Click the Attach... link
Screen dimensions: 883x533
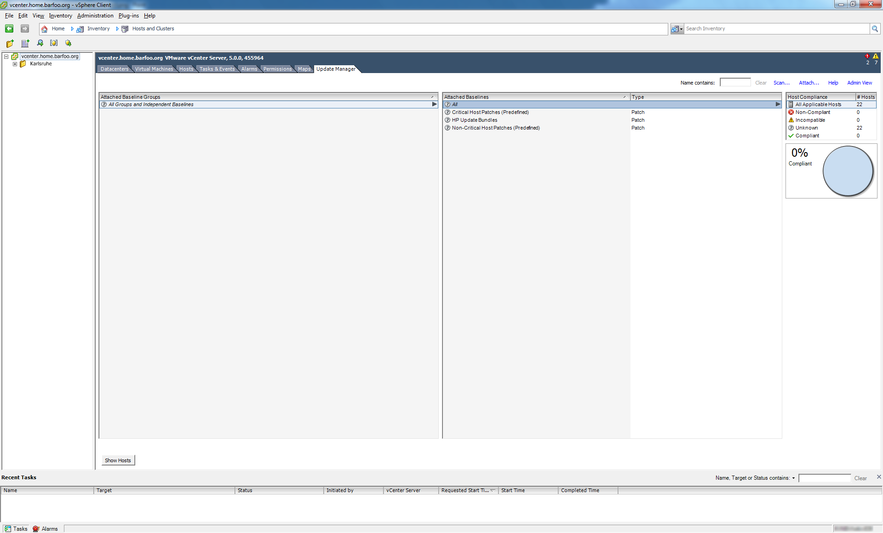[x=808, y=83]
